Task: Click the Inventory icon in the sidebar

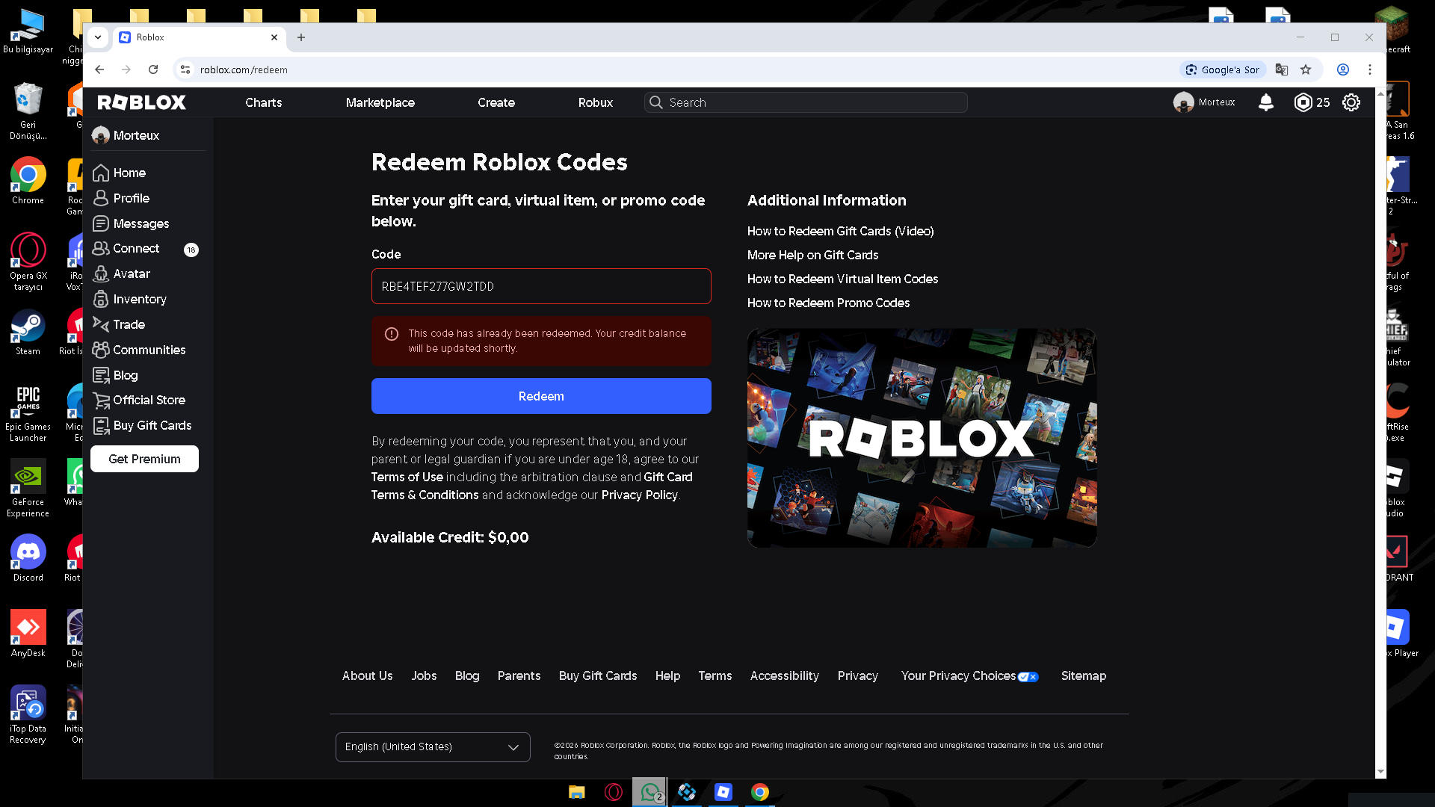Action: coord(101,300)
